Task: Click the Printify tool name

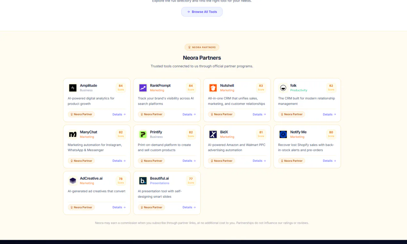Action: [x=156, y=132]
